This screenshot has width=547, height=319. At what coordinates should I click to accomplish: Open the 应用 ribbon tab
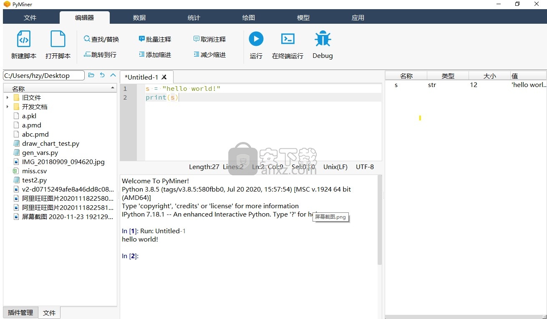358,17
